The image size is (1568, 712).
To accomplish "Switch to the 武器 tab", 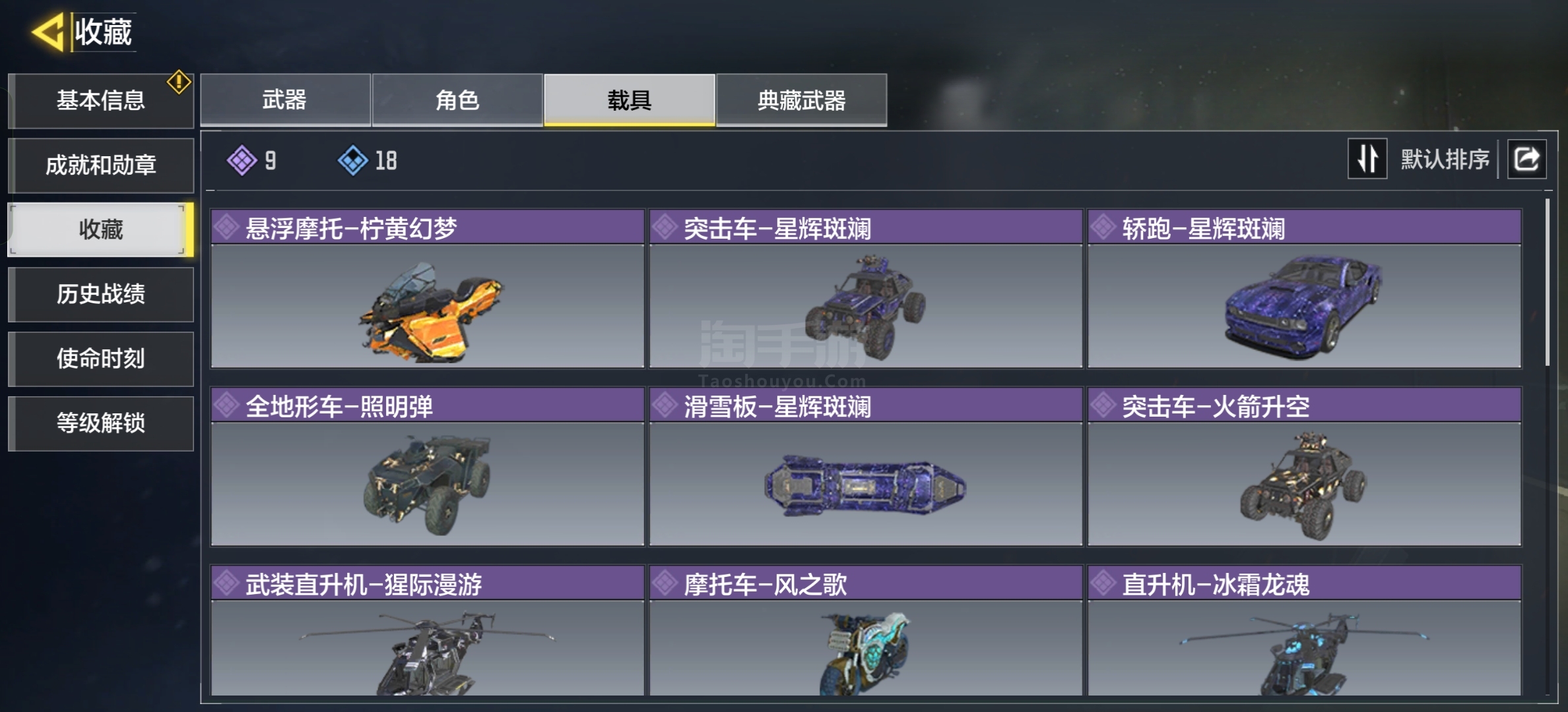I will (285, 100).
